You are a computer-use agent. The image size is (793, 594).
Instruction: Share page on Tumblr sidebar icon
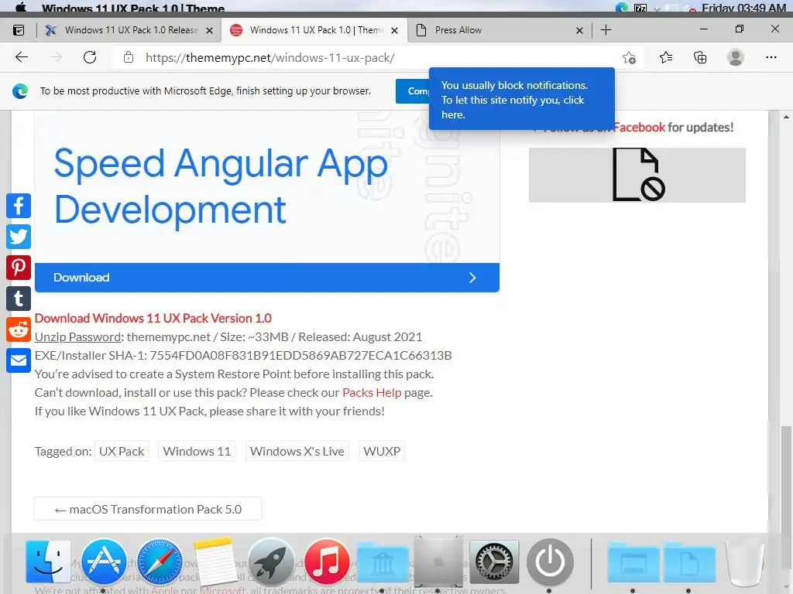(x=19, y=299)
